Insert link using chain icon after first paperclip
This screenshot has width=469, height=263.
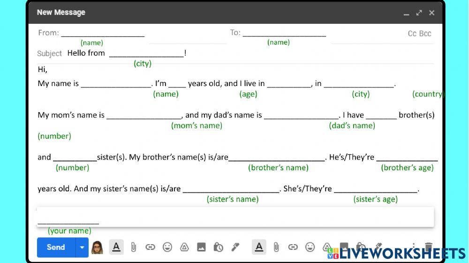point(150,247)
